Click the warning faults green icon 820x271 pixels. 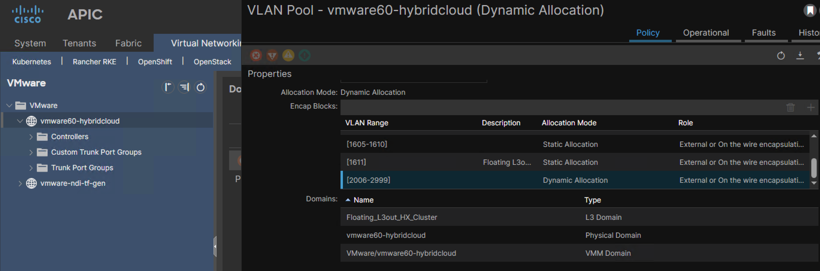(305, 55)
